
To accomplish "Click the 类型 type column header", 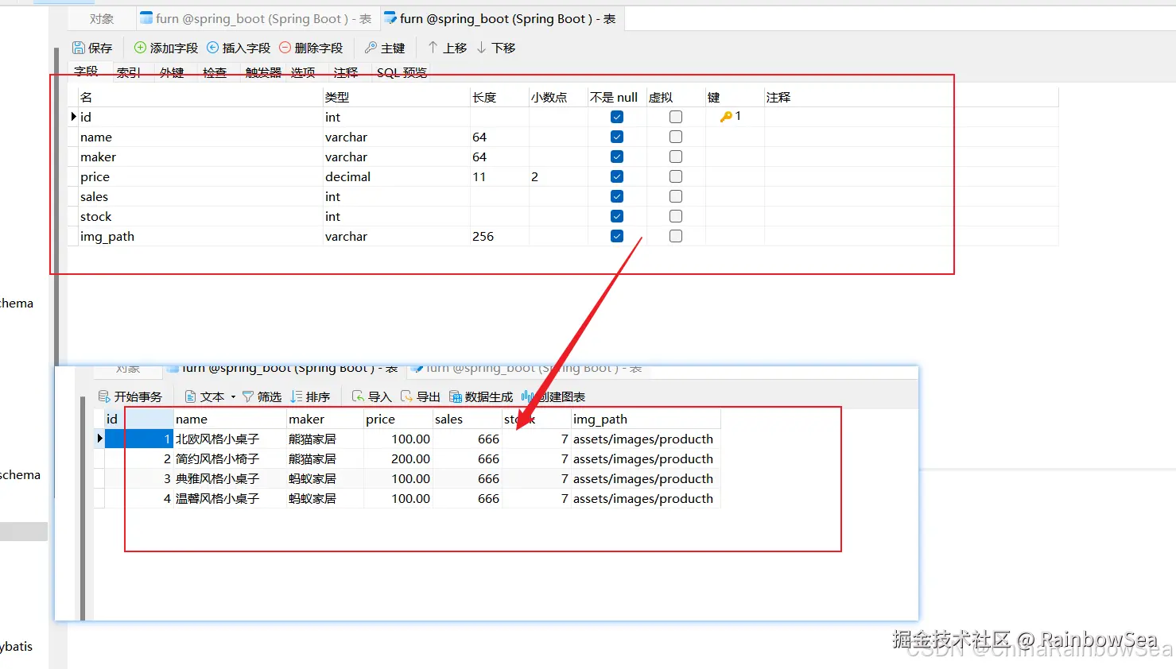I will (396, 97).
